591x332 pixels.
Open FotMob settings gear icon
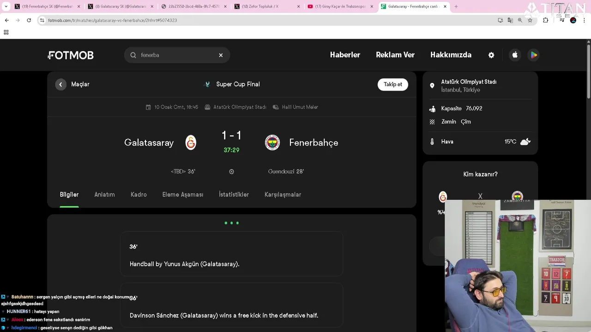point(491,55)
